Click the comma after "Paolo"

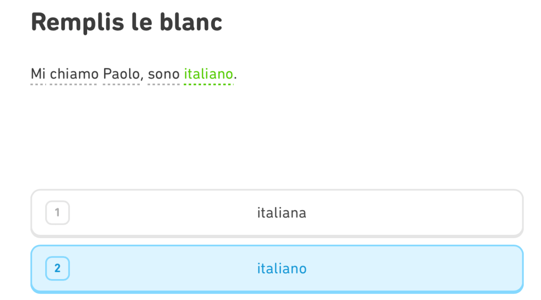[x=141, y=78]
